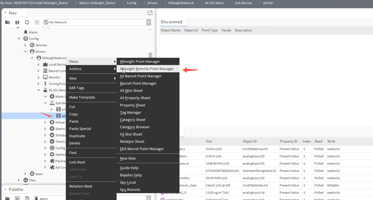373x200 pixels.
Task: Open Bajadoc Help
Action: [x=131, y=175]
